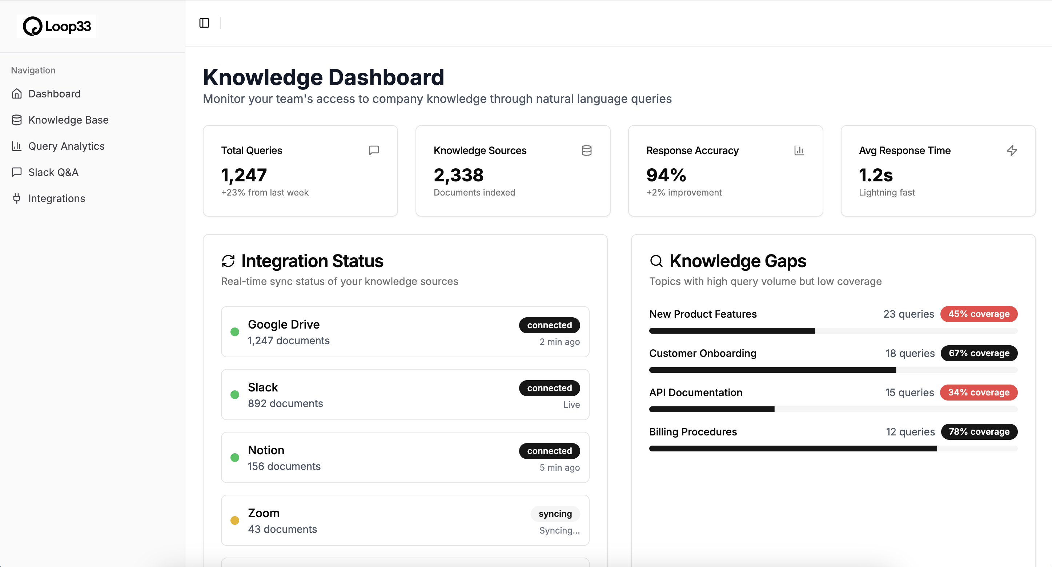The image size is (1052, 567).
Task: Click the Zoom syncing badge
Action: [555, 514]
